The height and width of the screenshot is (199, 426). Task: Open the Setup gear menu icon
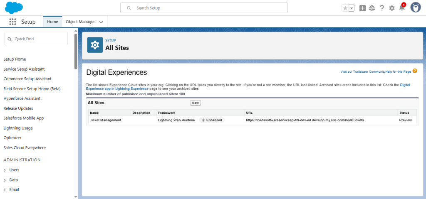(x=392, y=8)
